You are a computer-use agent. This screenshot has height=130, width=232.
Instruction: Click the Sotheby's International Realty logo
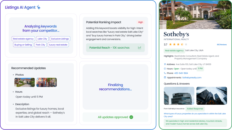(x=176, y=36)
